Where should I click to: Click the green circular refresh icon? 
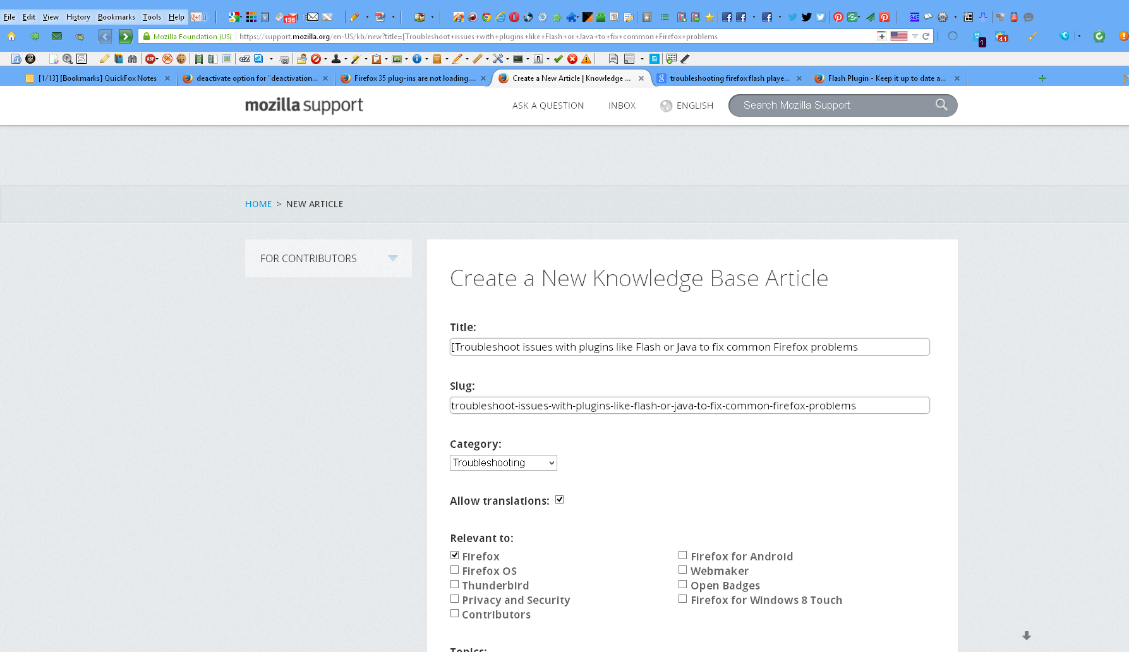click(x=1099, y=36)
